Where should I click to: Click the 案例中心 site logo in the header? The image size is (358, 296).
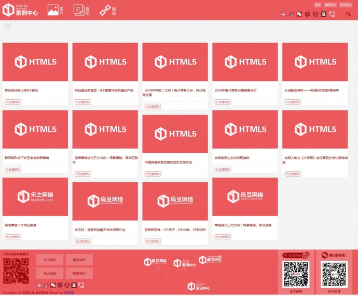(x=20, y=10)
